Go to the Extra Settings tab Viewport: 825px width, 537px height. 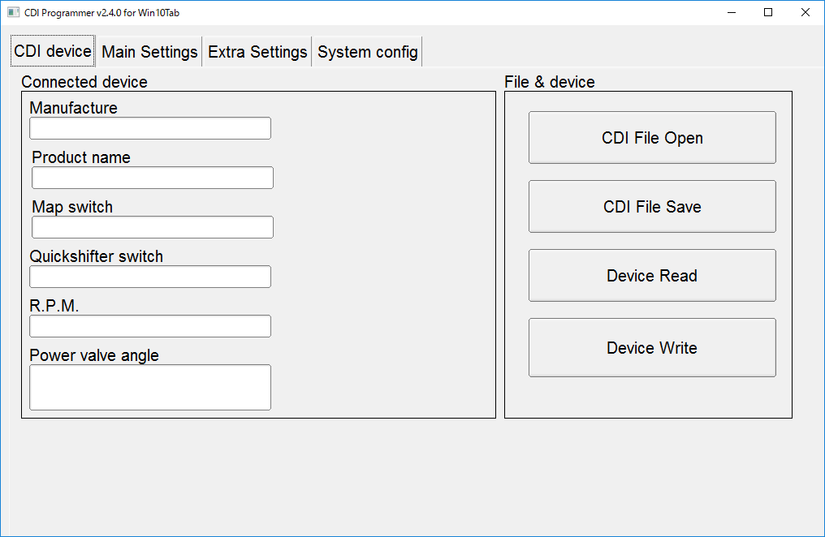click(x=257, y=52)
